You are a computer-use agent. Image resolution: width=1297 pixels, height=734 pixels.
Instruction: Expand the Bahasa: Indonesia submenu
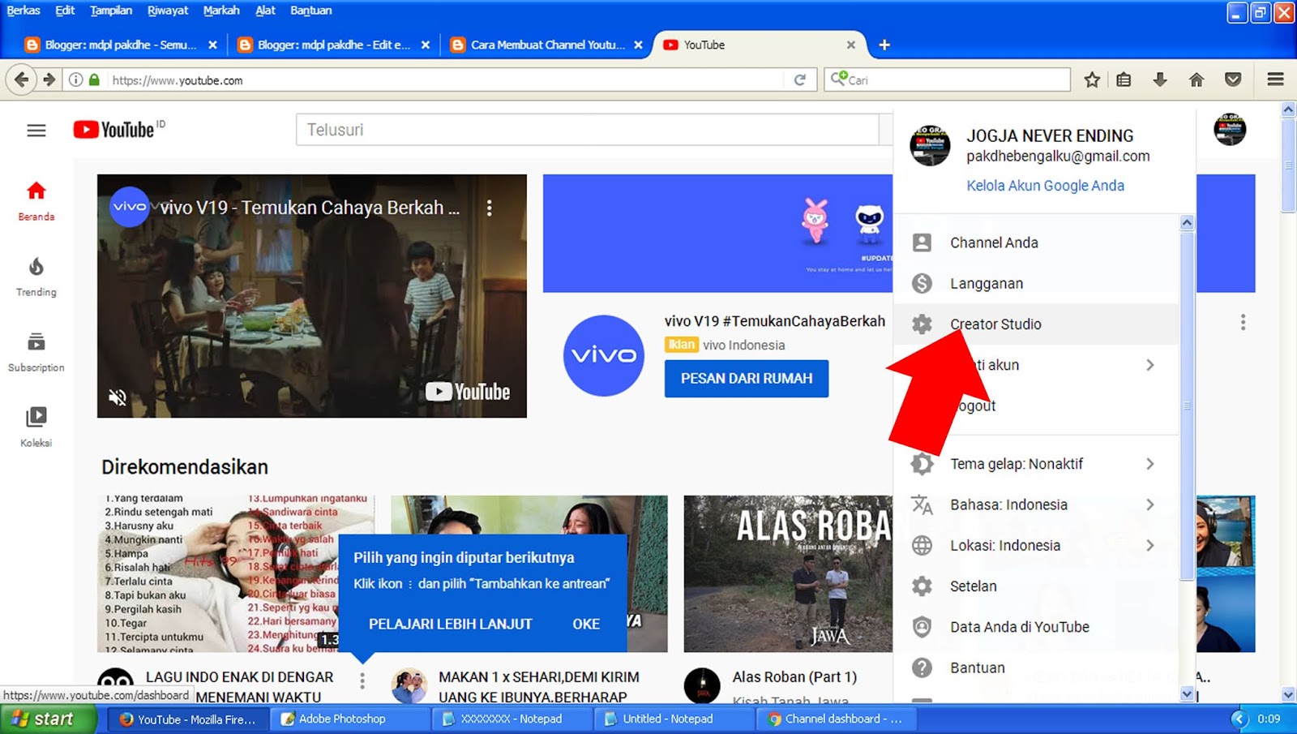click(x=1149, y=504)
